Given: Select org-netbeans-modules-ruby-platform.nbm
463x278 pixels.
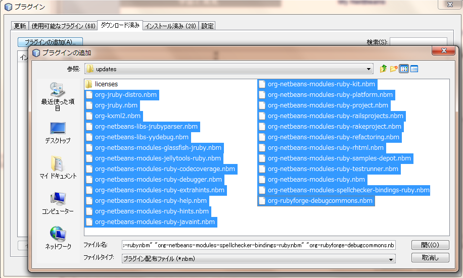Looking at the screenshot, I should click(x=327, y=95).
